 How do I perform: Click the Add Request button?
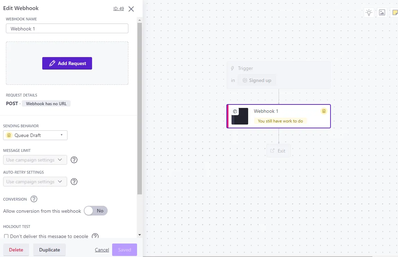(67, 63)
